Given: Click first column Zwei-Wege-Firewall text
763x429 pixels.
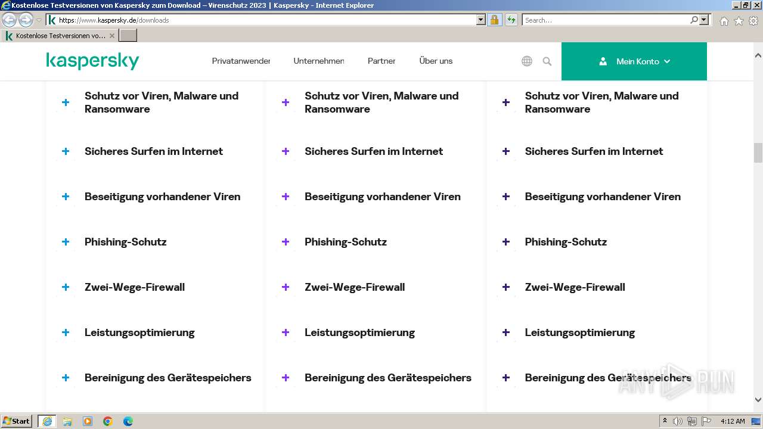Looking at the screenshot, I should pyautogui.click(x=135, y=287).
